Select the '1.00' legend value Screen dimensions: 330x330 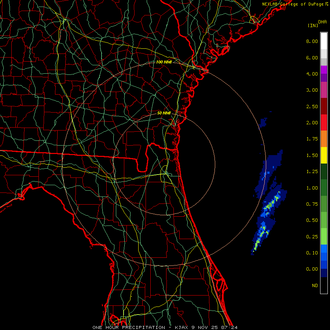[x=312, y=188]
